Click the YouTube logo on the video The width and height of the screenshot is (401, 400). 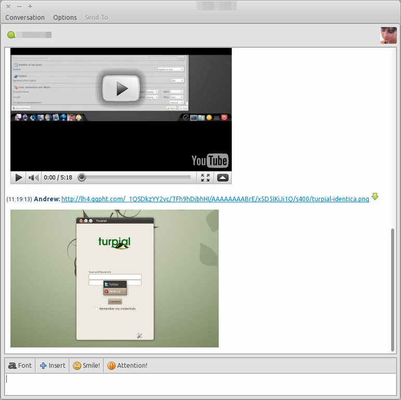point(210,161)
